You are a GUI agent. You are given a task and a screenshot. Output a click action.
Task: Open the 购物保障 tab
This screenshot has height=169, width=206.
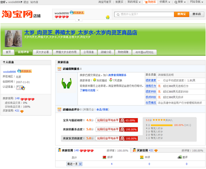pos(123,52)
